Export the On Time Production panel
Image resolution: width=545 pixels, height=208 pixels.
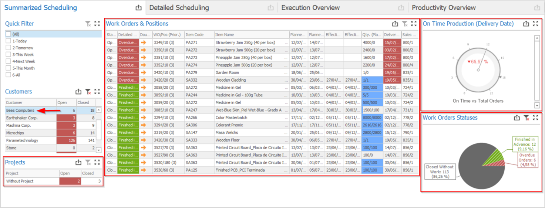526,24
